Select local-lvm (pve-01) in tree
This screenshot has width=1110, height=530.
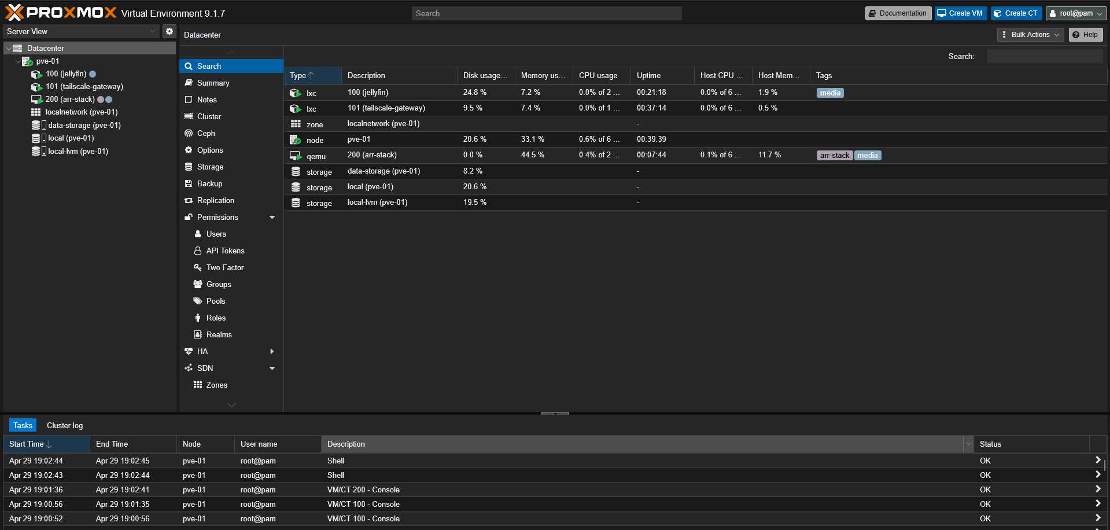pos(78,151)
